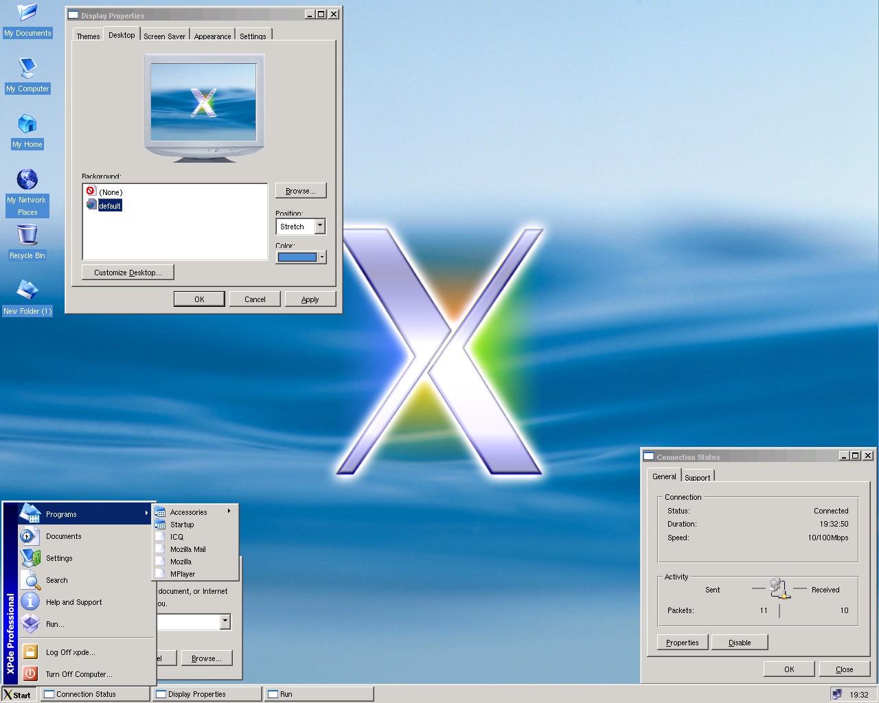Launch ICQ from the Programs submenu
Image resolution: width=879 pixels, height=703 pixels.
click(195, 537)
